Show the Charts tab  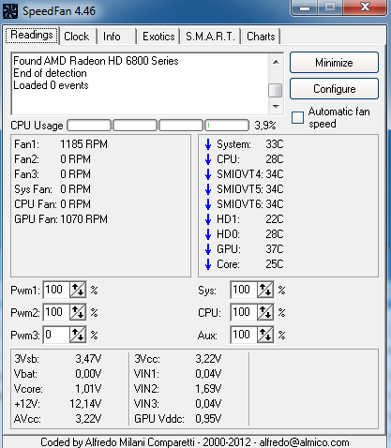[261, 37]
